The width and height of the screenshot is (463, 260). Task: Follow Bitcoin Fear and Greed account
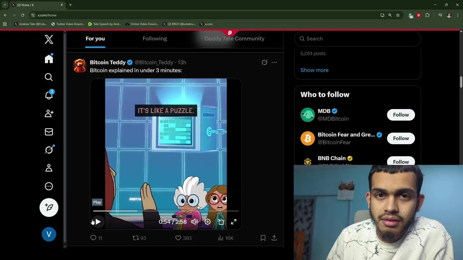click(401, 138)
